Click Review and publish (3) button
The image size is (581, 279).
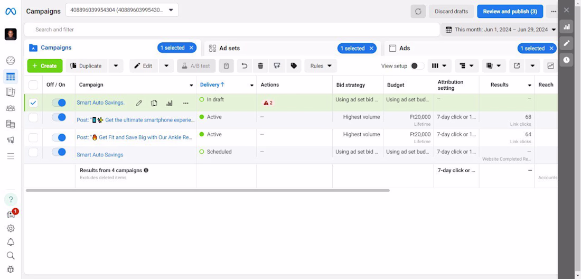pyautogui.click(x=510, y=12)
